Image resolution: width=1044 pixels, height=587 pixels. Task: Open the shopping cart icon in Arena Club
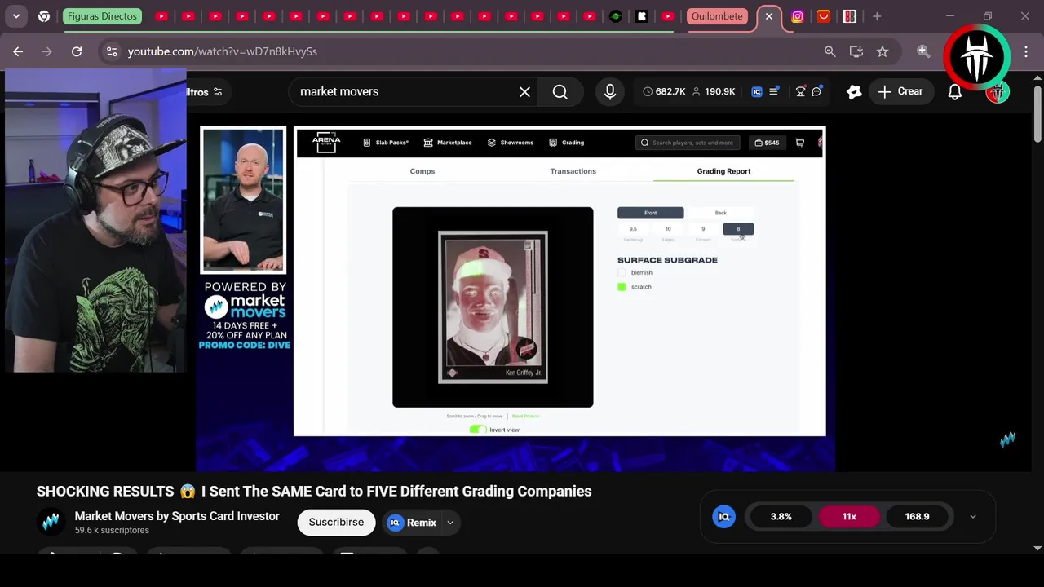[799, 143]
